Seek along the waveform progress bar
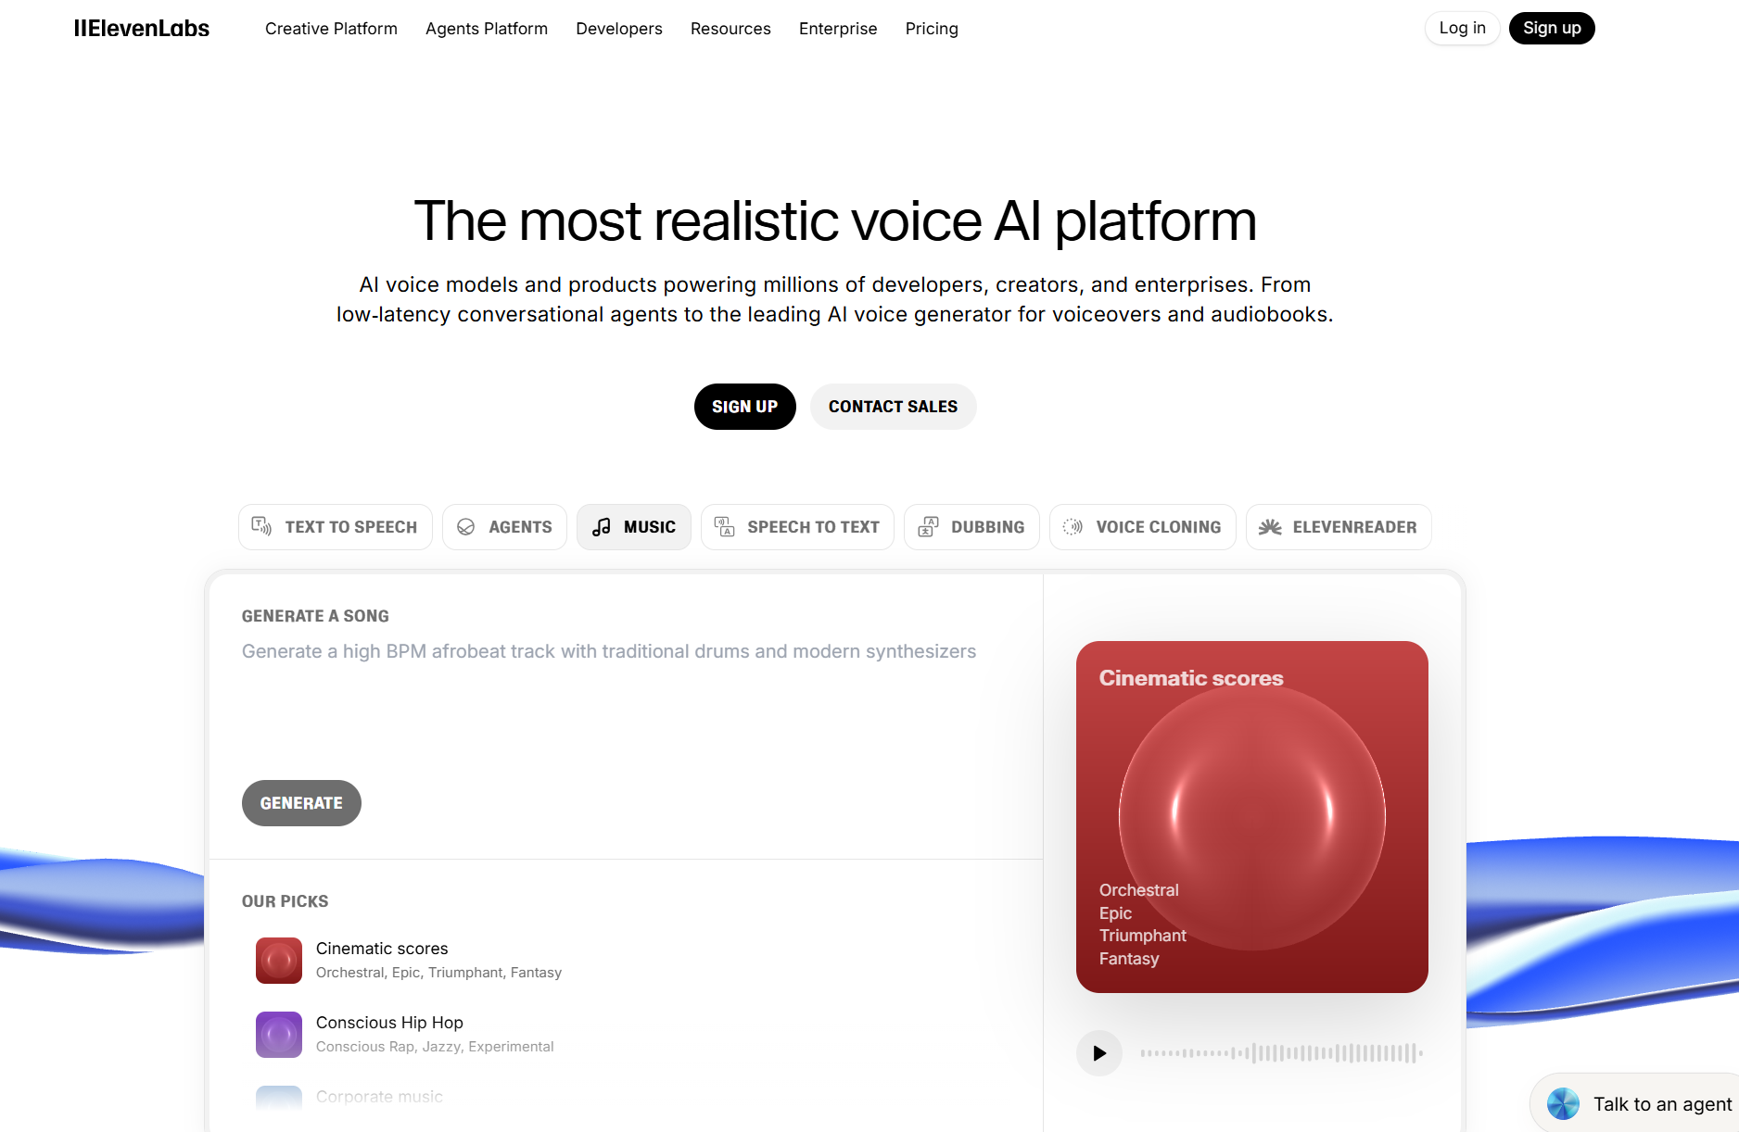Screen dimensions: 1739x1132 tap(1282, 1053)
